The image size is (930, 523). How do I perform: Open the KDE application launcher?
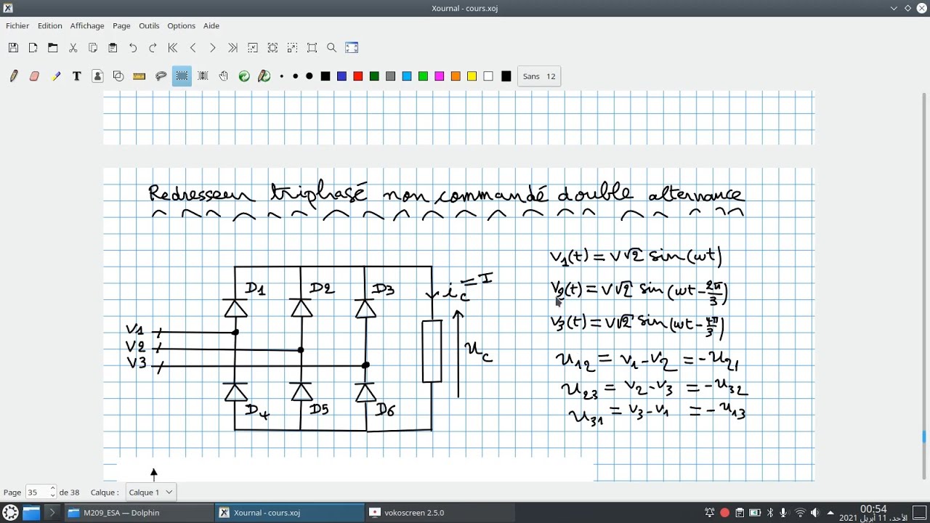[10, 513]
